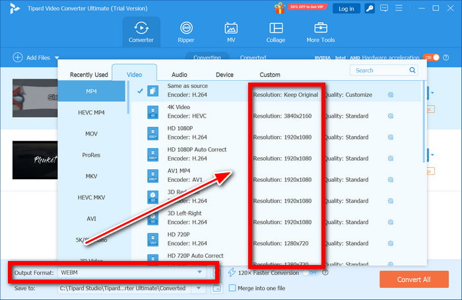Open settings gear for HD 1080P
Viewport: 462px width, 300px height.
[391, 137]
